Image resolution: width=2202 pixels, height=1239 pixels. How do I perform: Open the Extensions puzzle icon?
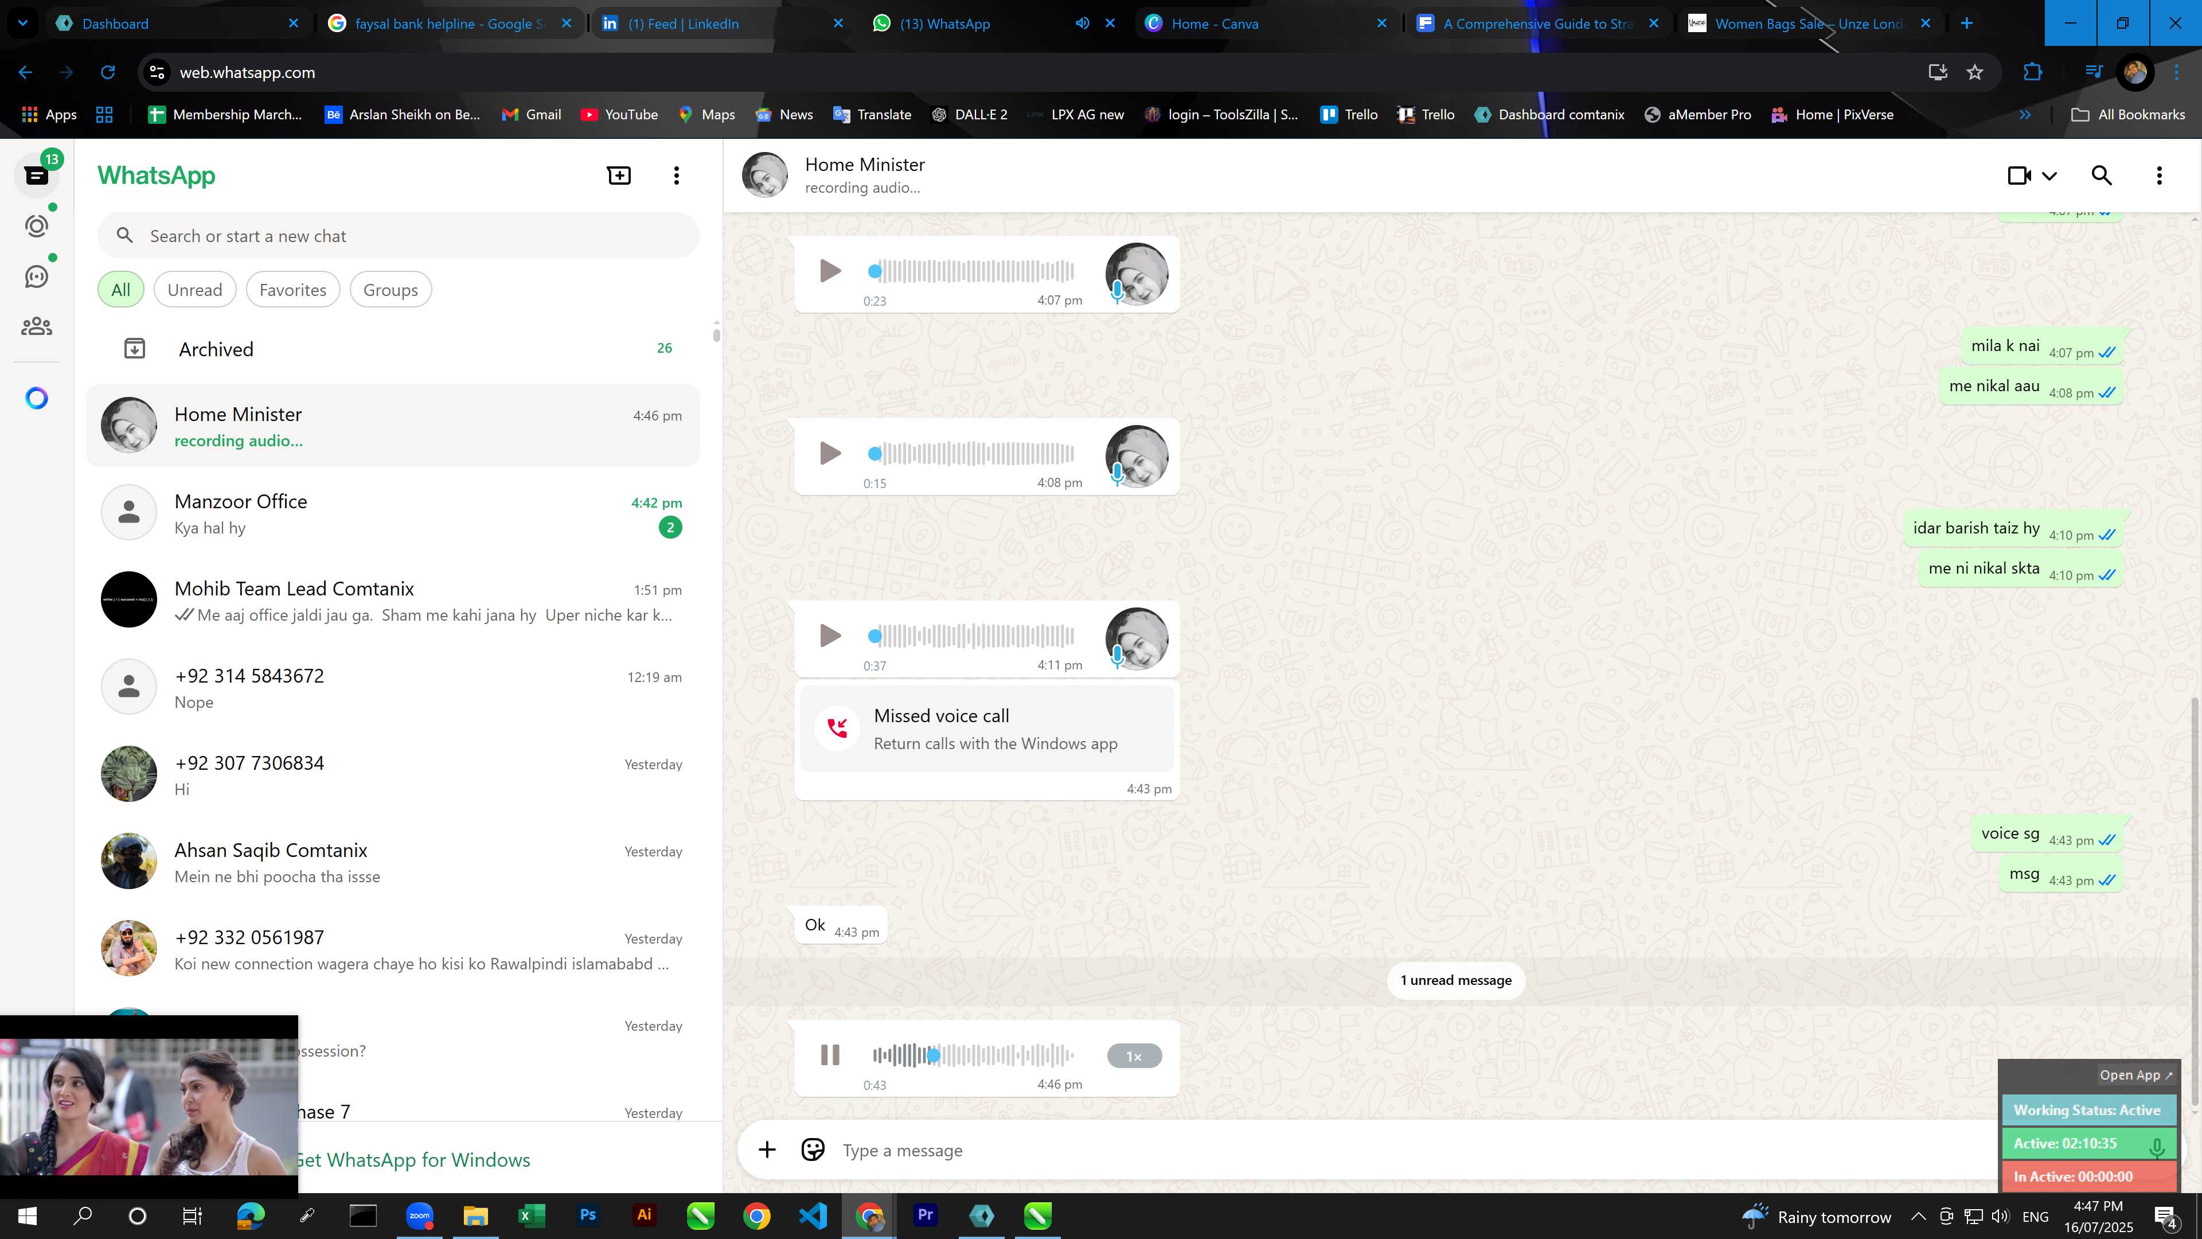tap(2033, 73)
